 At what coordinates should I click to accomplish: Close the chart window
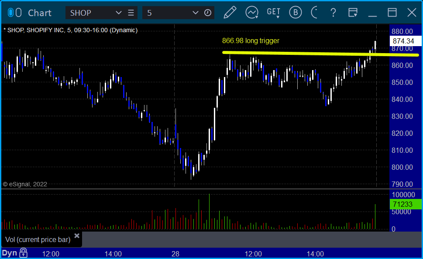[412, 13]
